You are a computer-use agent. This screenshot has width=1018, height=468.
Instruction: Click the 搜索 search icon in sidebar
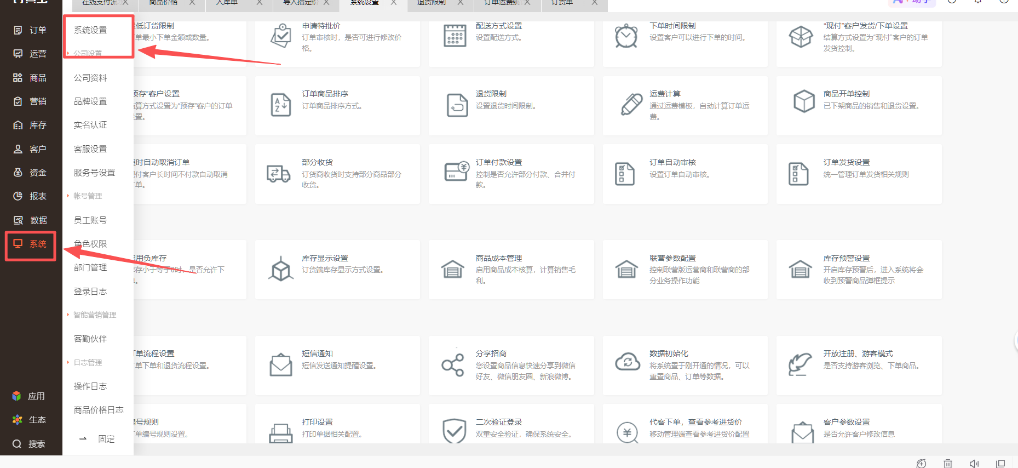[17, 444]
